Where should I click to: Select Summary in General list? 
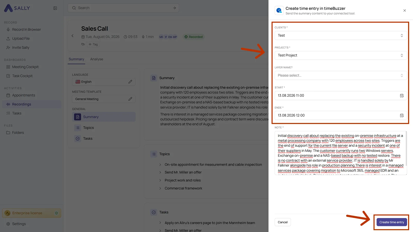[104, 117]
